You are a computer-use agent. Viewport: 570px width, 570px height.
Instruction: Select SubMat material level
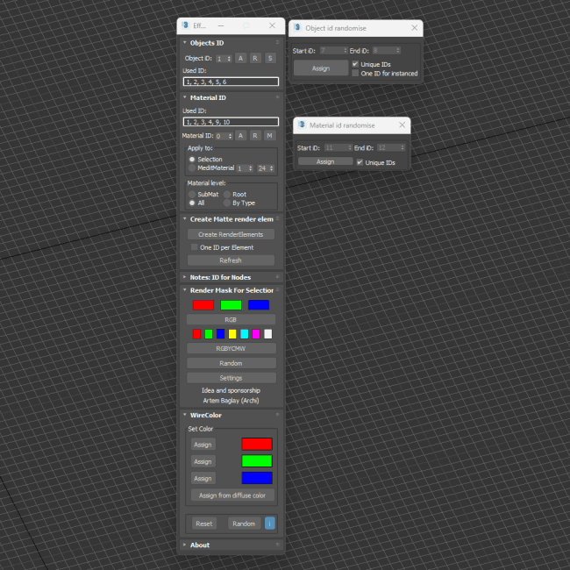click(192, 194)
